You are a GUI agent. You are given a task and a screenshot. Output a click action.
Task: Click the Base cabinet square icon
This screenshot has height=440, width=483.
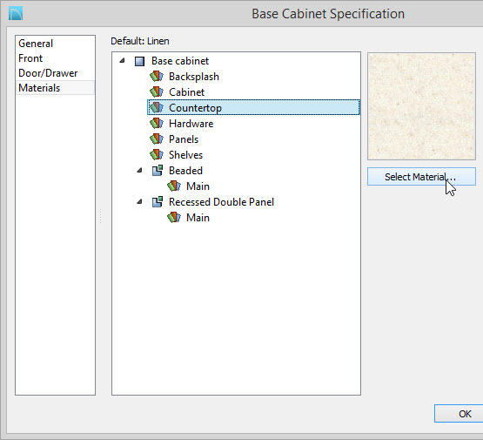click(139, 61)
